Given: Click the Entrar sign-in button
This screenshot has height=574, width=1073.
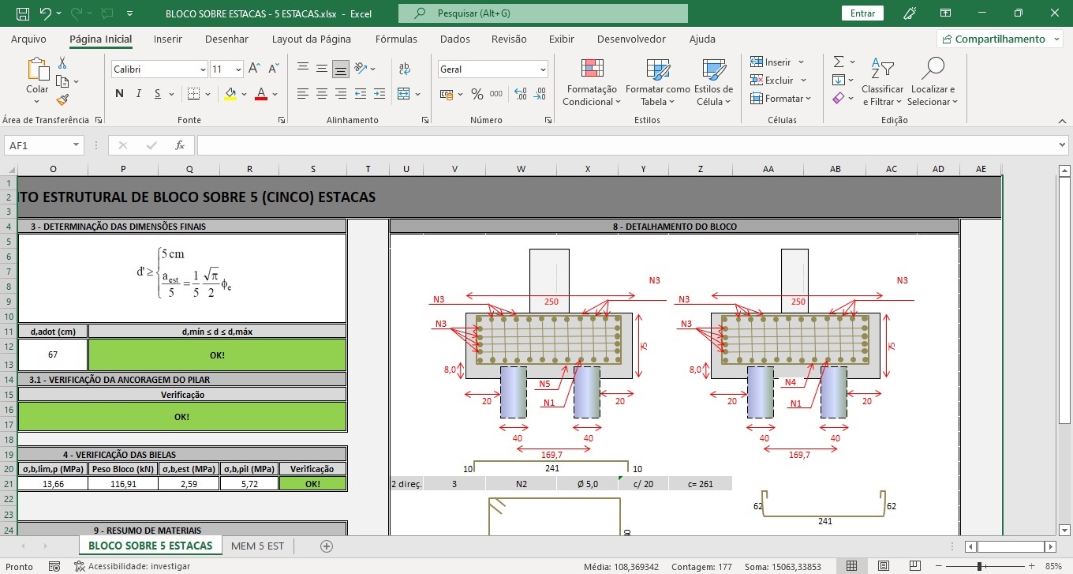Looking at the screenshot, I should point(862,13).
